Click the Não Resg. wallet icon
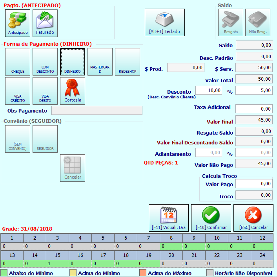The image size is (277, 277). coord(258,22)
